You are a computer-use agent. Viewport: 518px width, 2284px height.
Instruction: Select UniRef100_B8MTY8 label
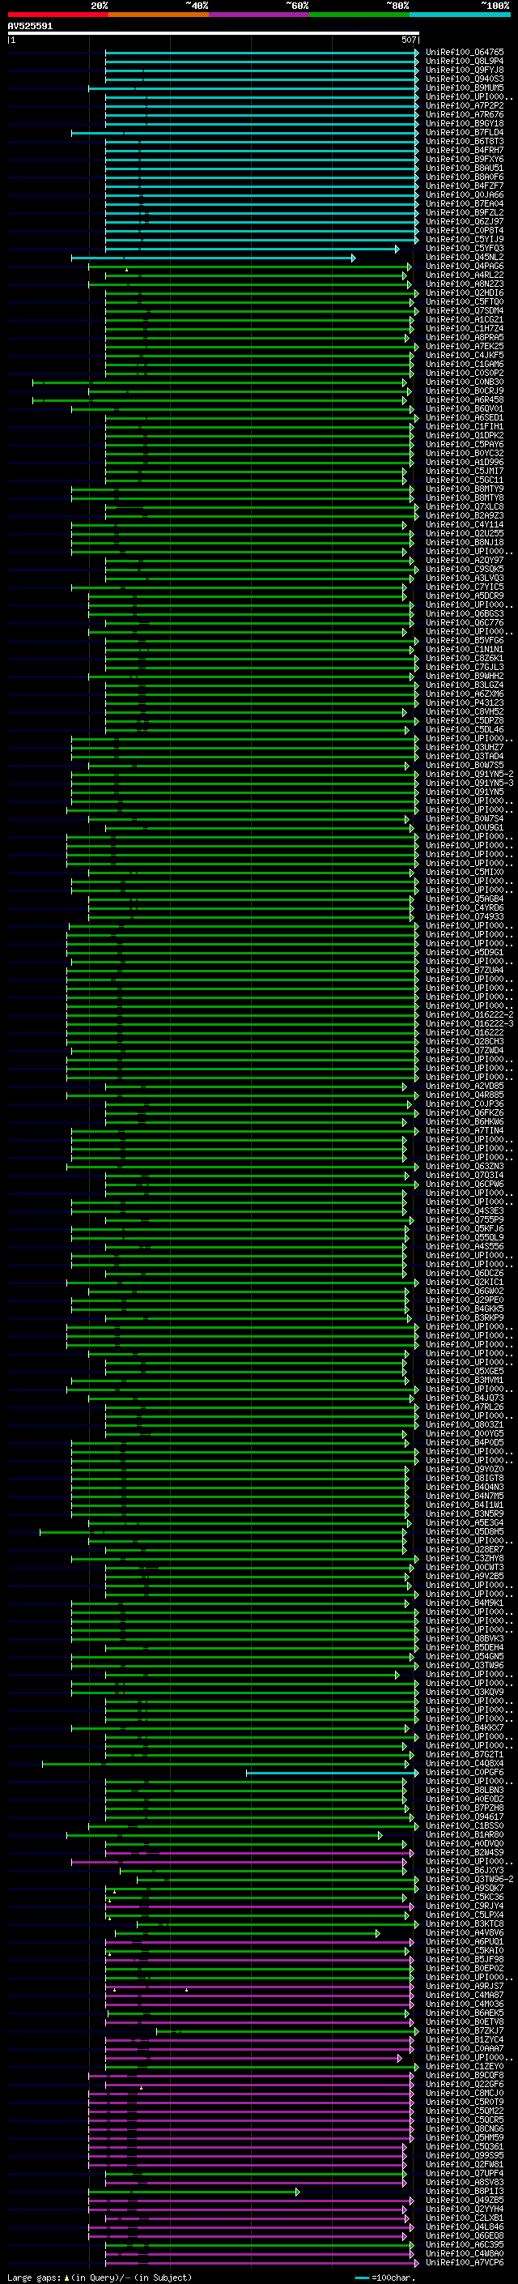pos(464,497)
